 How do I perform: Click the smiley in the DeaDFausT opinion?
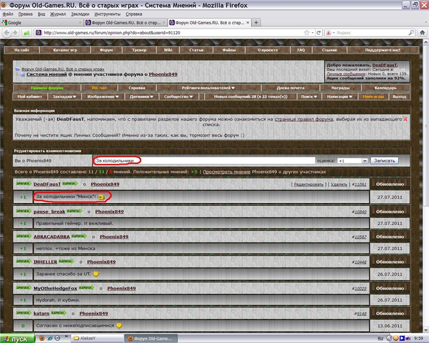pyautogui.click(x=101, y=197)
